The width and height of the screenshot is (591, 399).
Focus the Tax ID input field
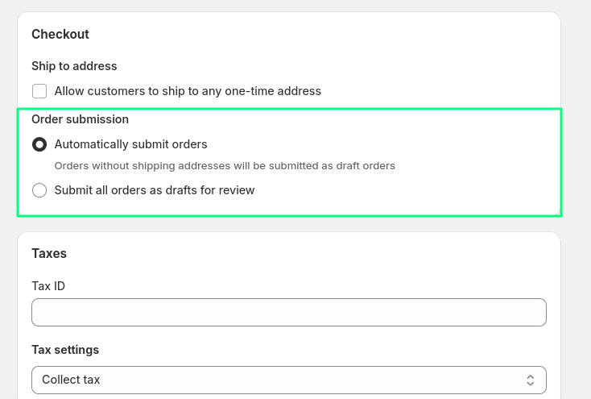coord(288,312)
